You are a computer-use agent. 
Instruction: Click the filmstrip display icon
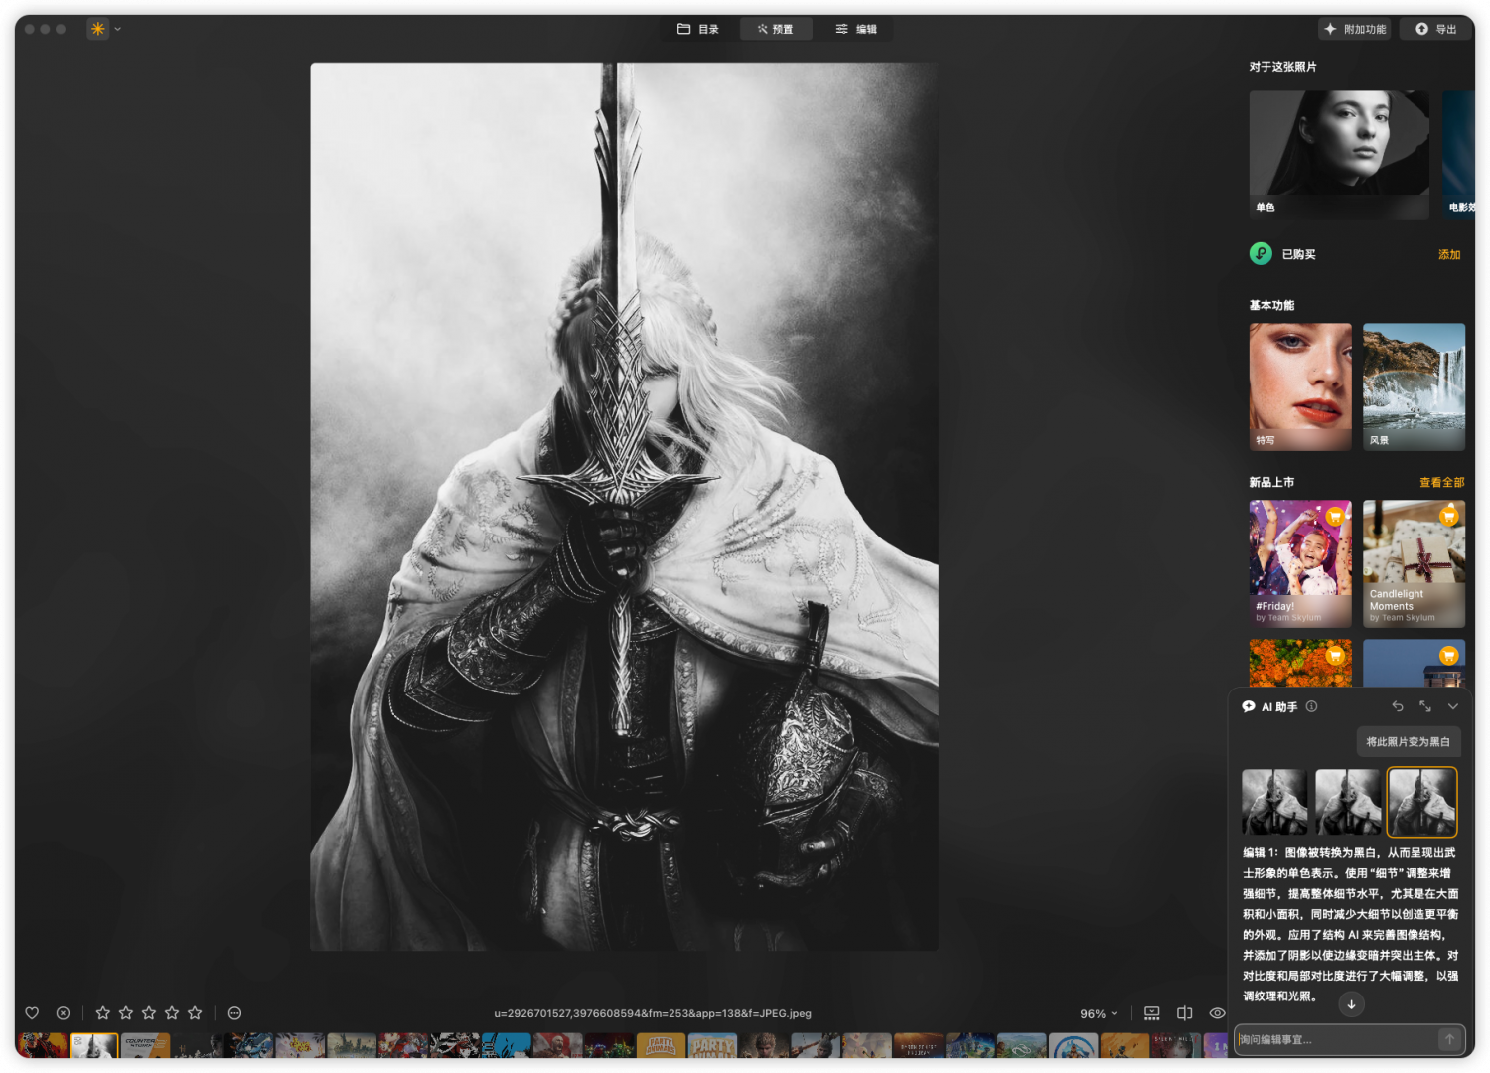(x=1152, y=1013)
